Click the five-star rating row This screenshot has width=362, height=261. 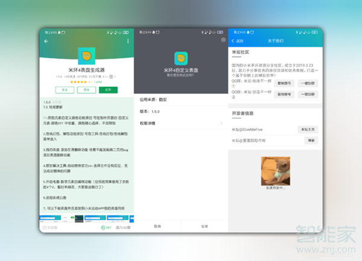tap(78, 82)
